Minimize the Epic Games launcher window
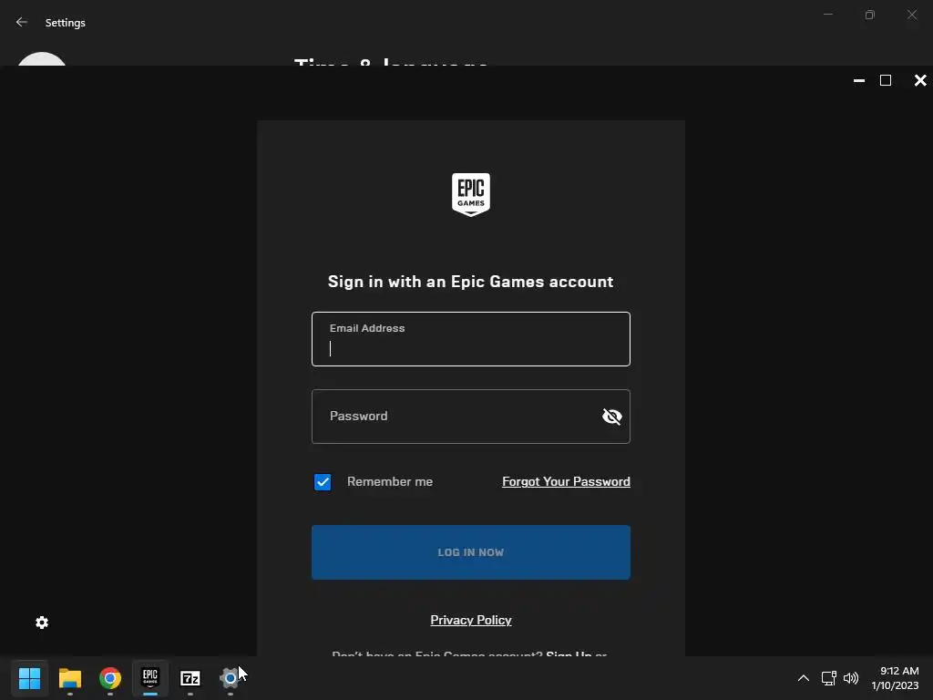Viewport: 933px width, 700px height. [x=858, y=80]
